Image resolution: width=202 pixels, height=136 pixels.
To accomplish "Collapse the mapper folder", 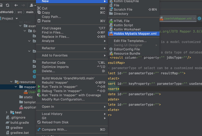I will tap(16, 87).
